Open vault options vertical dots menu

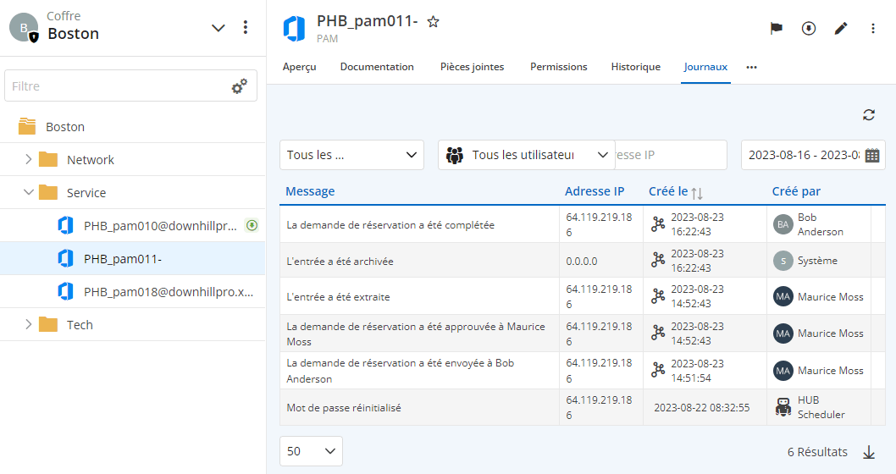[x=245, y=27]
